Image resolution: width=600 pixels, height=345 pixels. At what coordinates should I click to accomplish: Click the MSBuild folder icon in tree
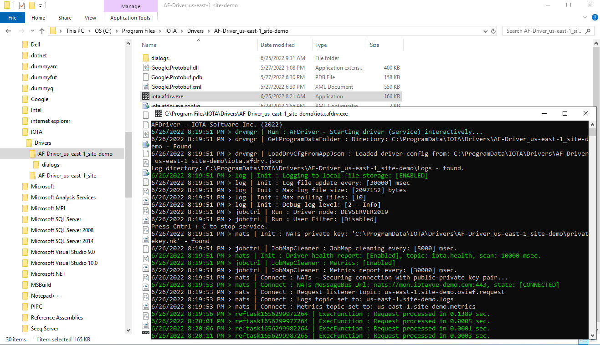tap(25, 285)
